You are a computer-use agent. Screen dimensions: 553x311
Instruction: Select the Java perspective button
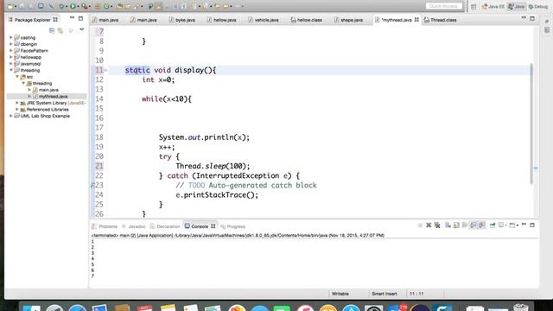coord(517,6)
